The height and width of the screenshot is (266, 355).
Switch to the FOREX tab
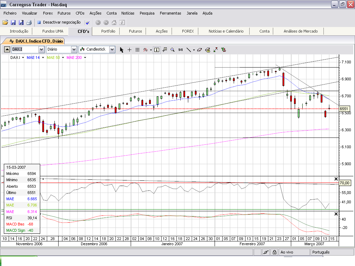point(188,31)
